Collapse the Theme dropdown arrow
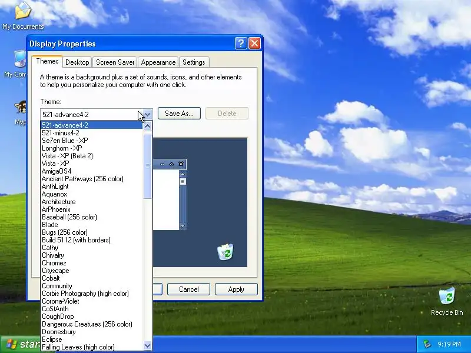Screen dimensions: 471x353 (147, 114)
